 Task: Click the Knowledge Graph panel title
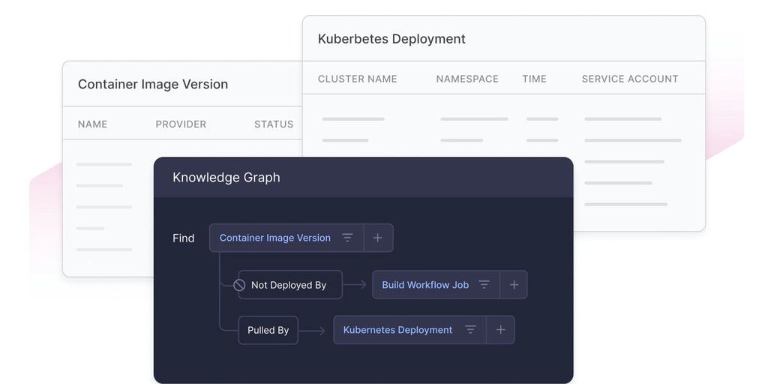pos(226,178)
